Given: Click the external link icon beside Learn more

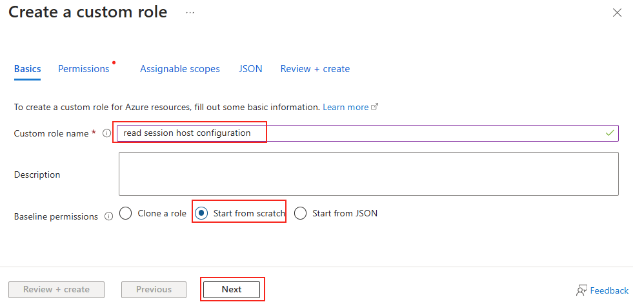Looking at the screenshot, I should pos(375,108).
